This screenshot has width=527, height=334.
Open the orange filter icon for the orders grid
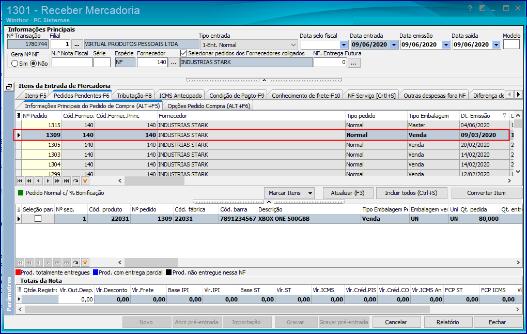click(x=85, y=181)
